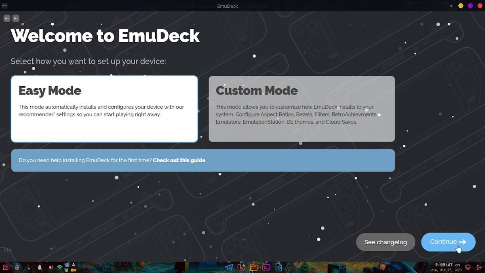Open the notifications bell in the tray

click(x=40, y=267)
